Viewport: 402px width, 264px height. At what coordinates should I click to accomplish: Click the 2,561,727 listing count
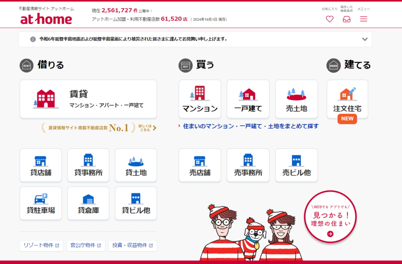click(117, 11)
